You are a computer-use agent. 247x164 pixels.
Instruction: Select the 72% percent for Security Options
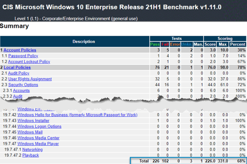(x=242, y=85)
